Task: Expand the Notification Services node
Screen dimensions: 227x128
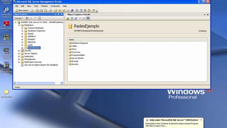Action: (x=19, y=62)
